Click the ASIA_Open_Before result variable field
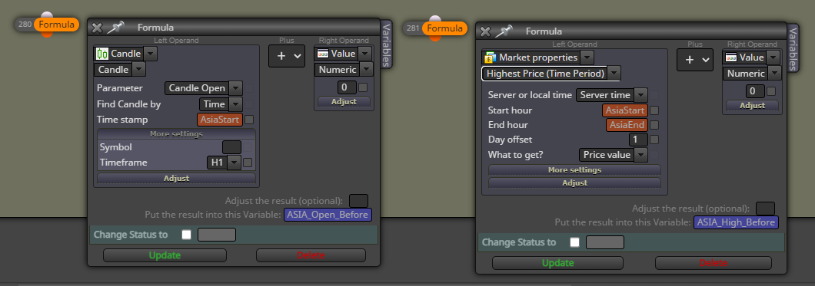The width and height of the screenshot is (815, 286). 328,215
